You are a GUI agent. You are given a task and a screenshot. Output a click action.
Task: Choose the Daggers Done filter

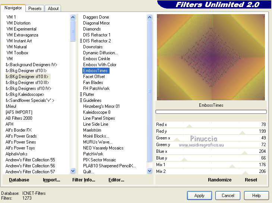(x=96, y=17)
